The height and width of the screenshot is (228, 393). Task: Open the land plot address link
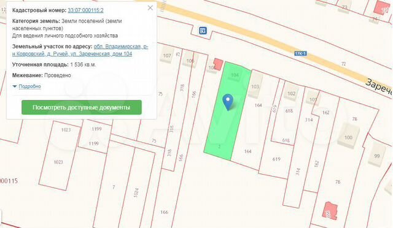coord(80,50)
